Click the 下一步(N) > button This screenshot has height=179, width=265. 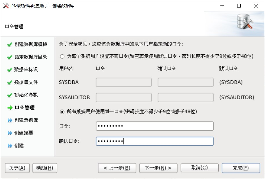click(x=158, y=168)
